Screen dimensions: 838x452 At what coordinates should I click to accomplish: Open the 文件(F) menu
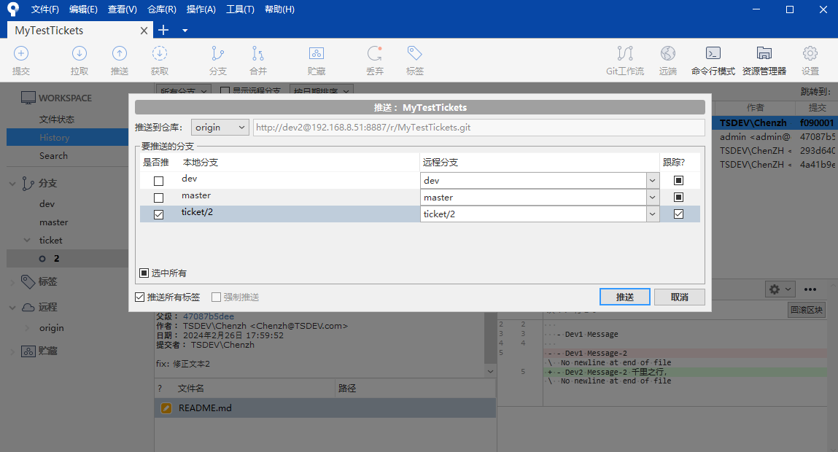point(45,9)
